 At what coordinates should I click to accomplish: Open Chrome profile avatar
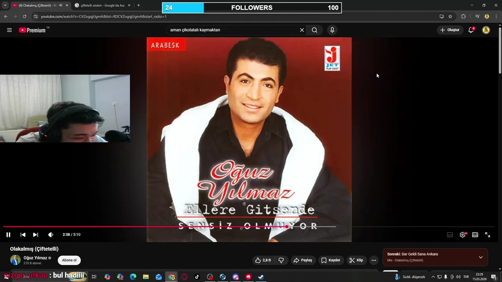487,16
